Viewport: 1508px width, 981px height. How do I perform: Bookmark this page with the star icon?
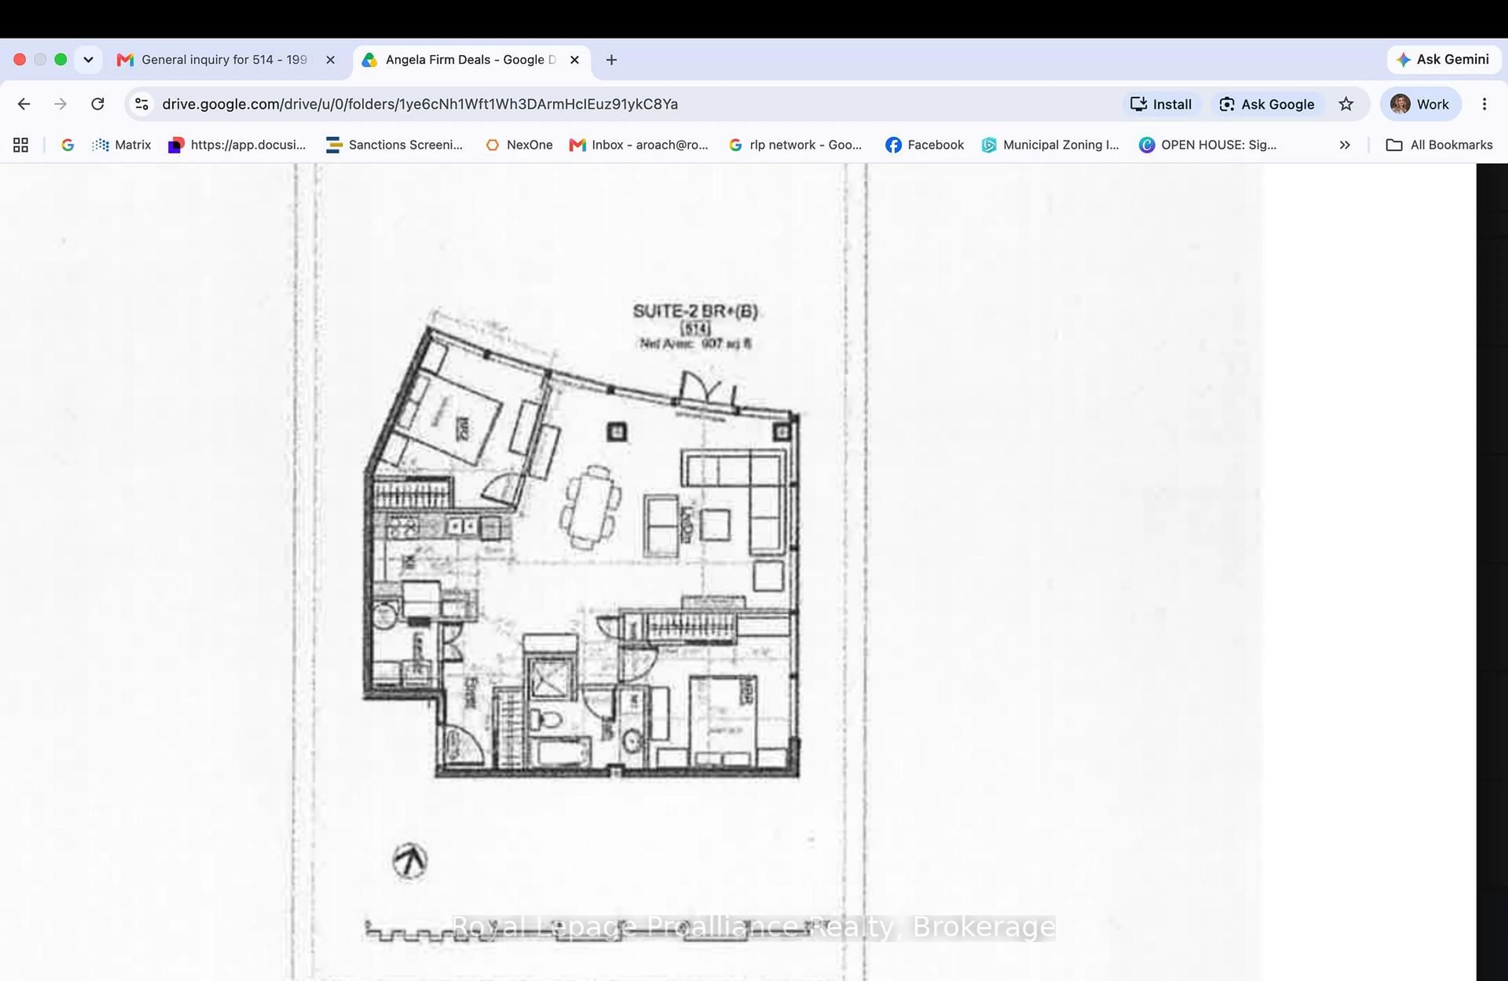pyautogui.click(x=1346, y=104)
